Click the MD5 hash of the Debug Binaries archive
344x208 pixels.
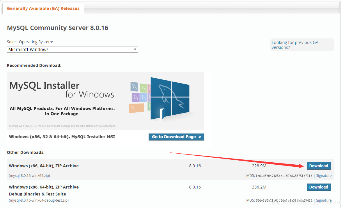pos(284,200)
